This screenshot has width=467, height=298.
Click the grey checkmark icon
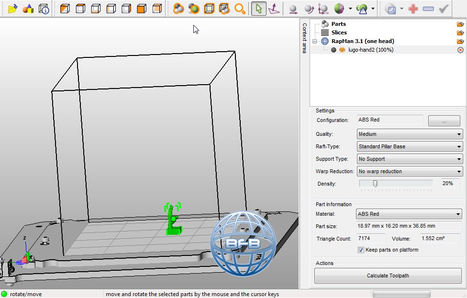444,9
